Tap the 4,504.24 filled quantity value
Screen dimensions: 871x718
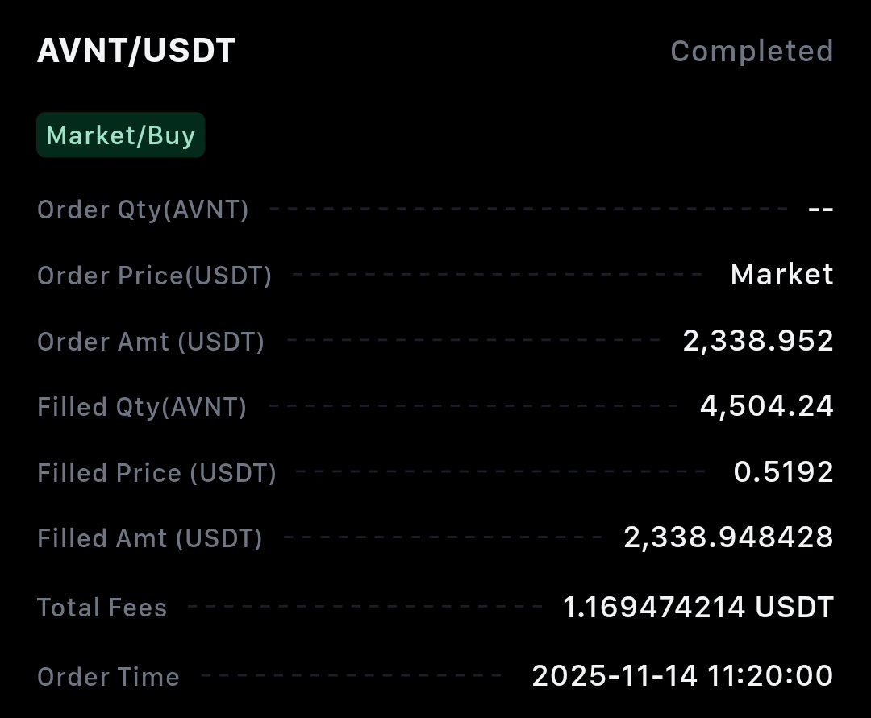click(x=766, y=406)
